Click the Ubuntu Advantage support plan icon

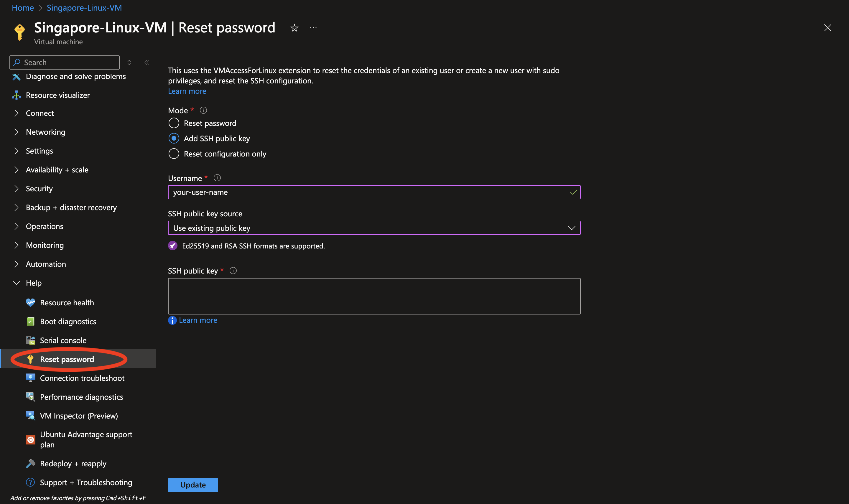30,439
